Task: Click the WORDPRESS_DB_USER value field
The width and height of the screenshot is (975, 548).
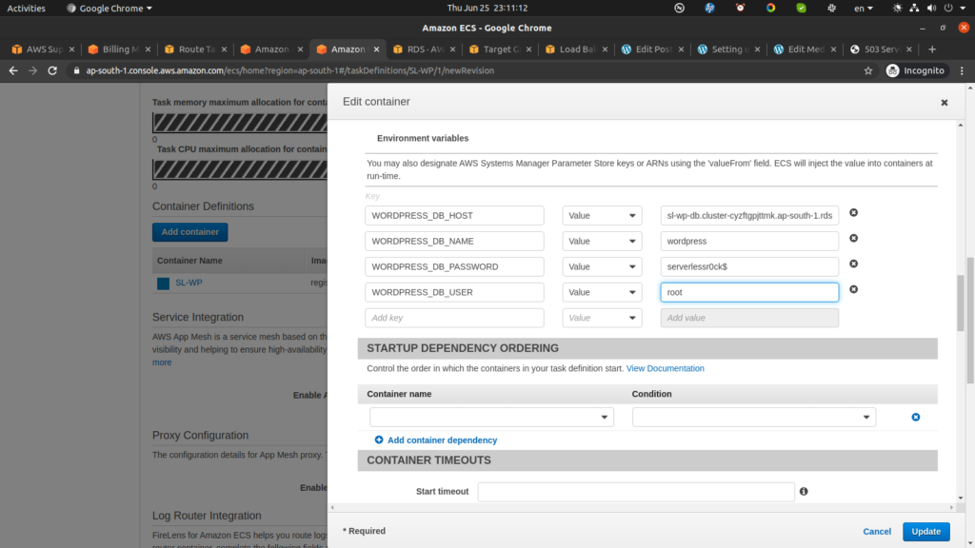Action: tap(749, 292)
